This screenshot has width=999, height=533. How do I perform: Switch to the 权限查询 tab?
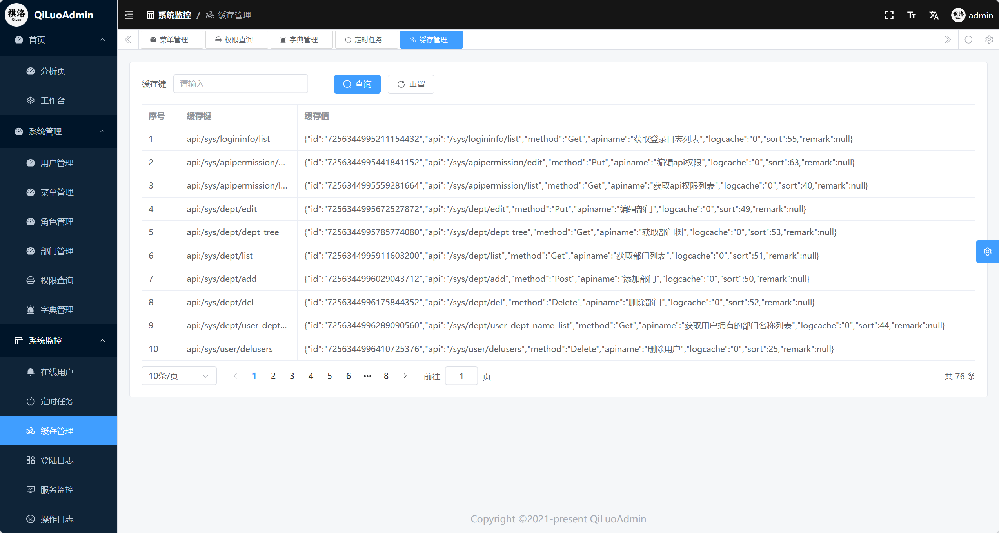tap(236, 40)
